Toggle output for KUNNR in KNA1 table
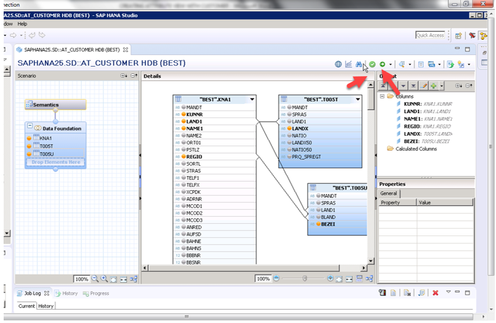496x323 pixels. (x=183, y=114)
